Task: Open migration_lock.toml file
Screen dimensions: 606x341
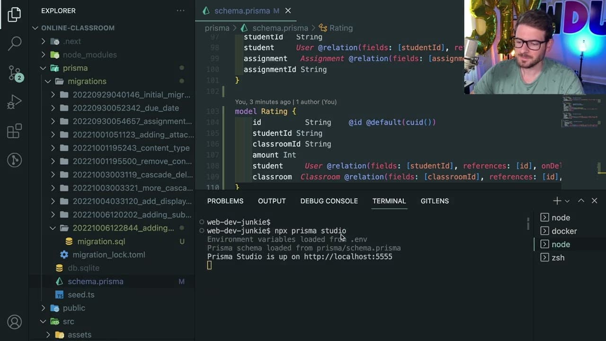Action: 108,254
